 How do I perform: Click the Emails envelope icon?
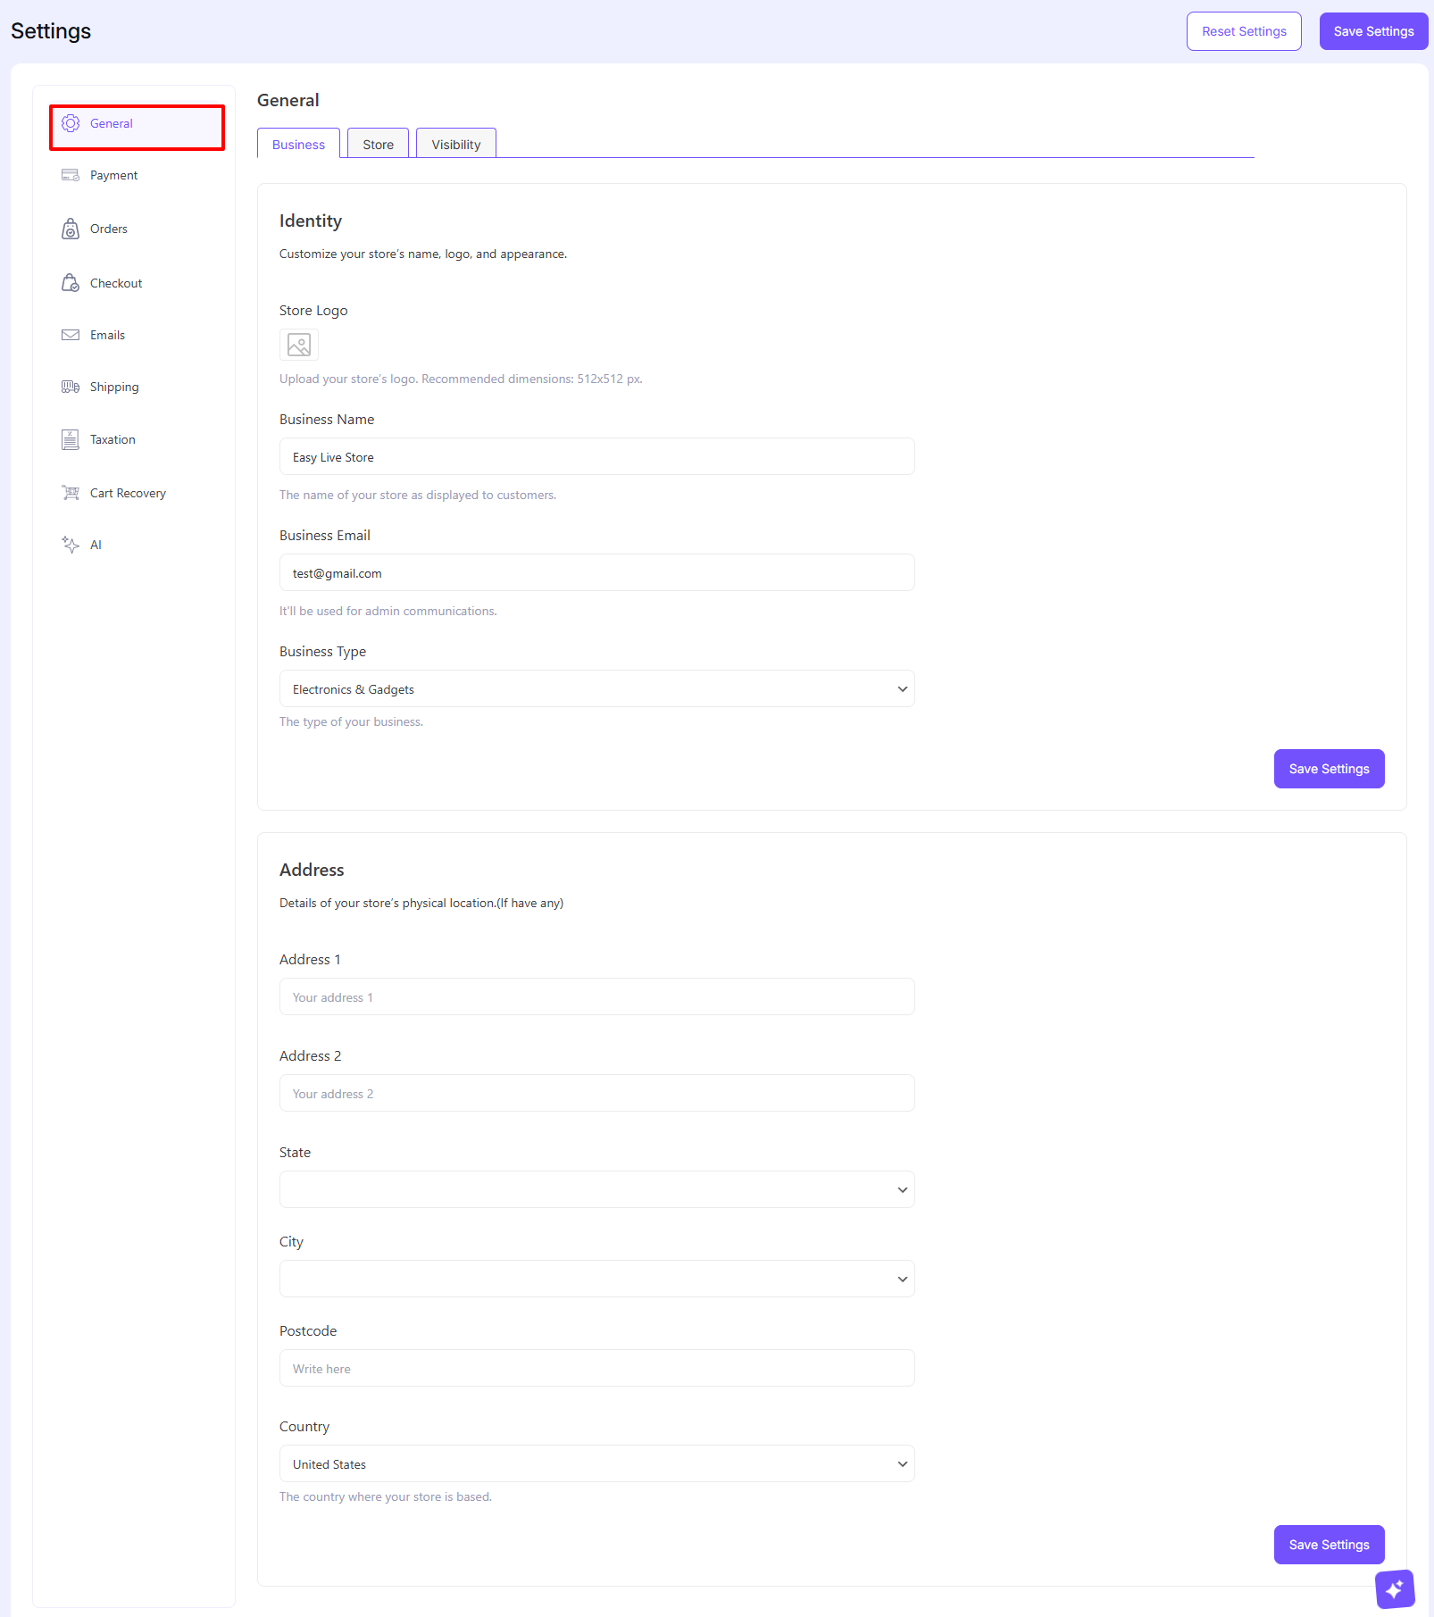[x=71, y=336]
